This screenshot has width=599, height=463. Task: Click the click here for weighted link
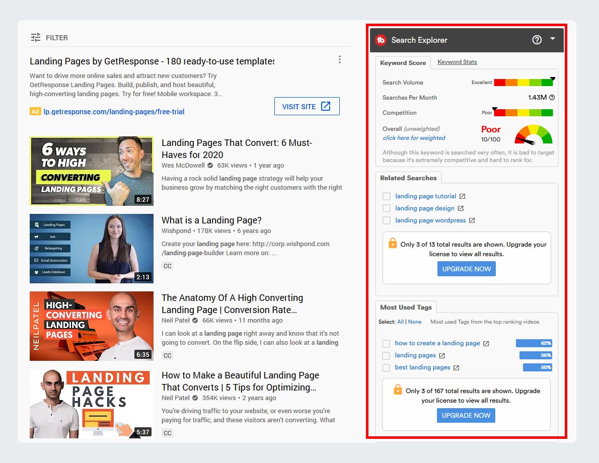click(414, 138)
